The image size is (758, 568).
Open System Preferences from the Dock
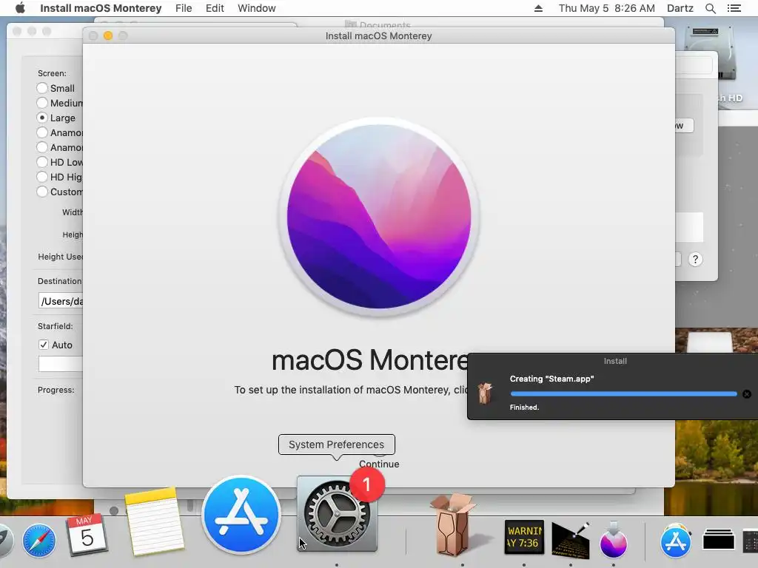click(x=337, y=515)
